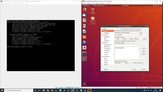Set close window on exit to Never

tap(126, 63)
